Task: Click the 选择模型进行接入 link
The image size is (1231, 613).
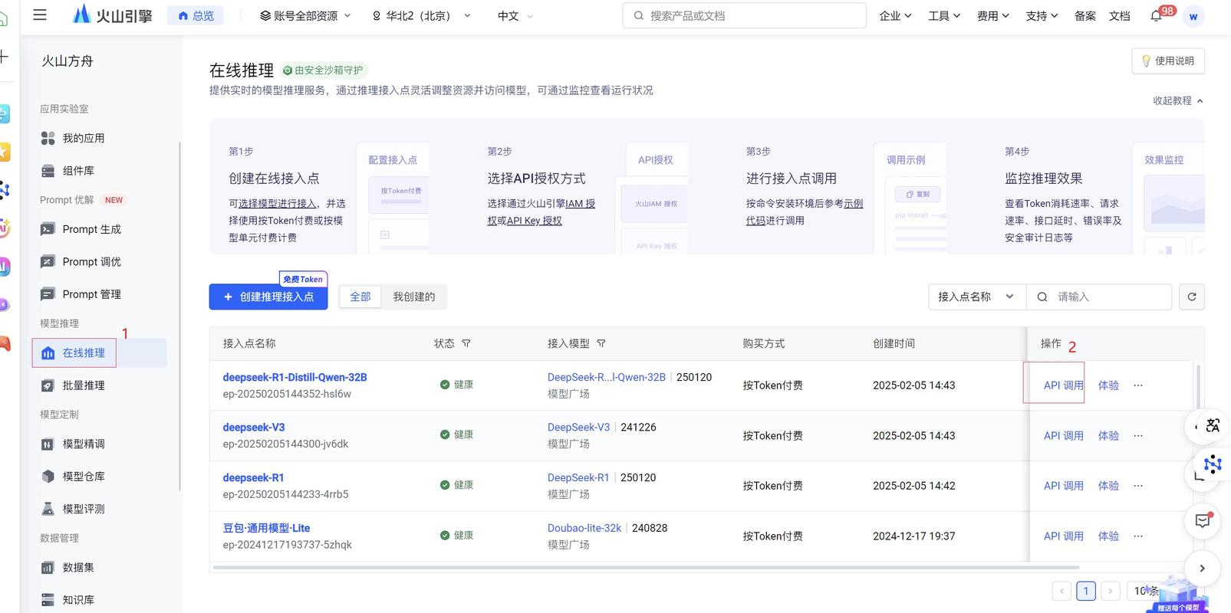Action: click(x=278, y=204)
